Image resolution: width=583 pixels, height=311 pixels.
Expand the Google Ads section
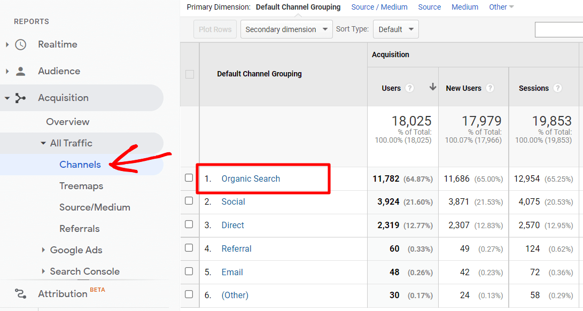pyautogui.click(x=77, y=250)
